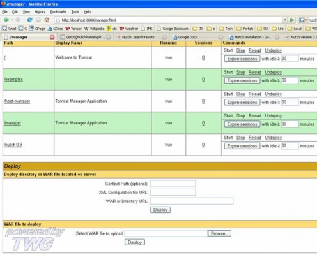
Task: Open the Gmail bookmark
Action: [10, 29]
